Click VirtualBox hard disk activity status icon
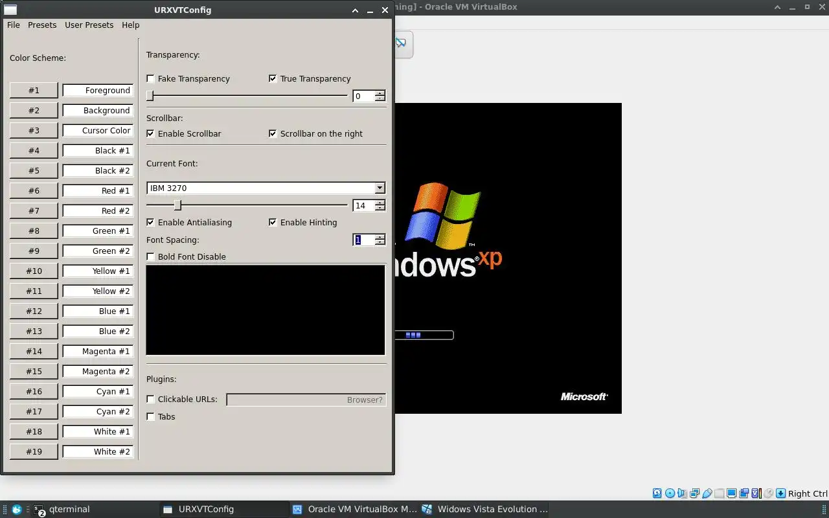829x518 pixels. pos(657,493)
